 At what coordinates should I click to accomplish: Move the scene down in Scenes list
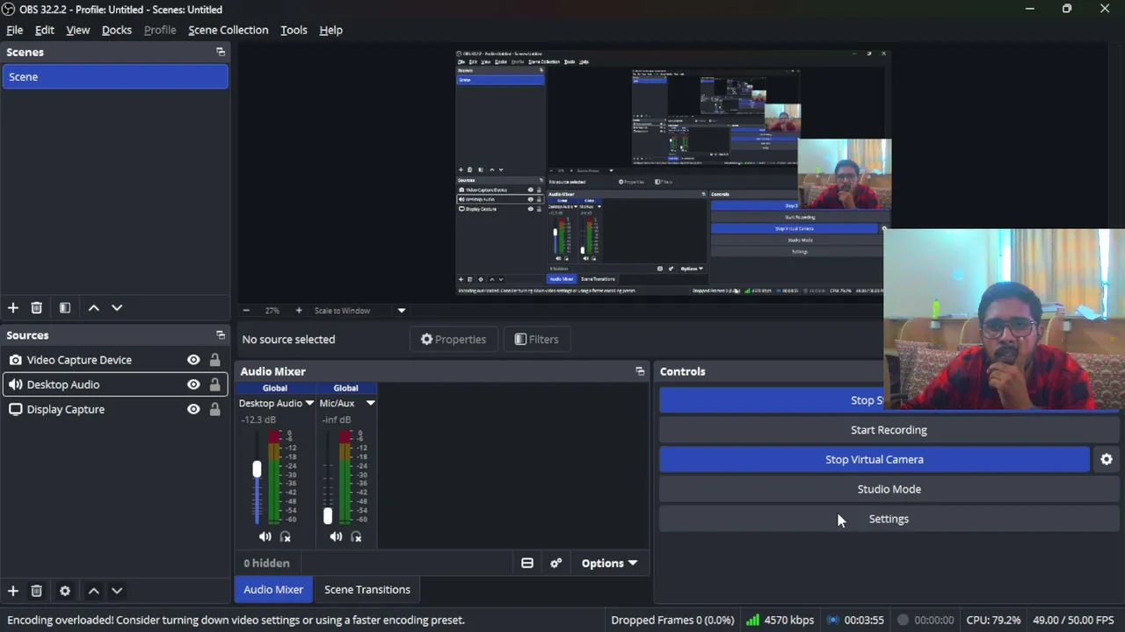tap(117, 308)
